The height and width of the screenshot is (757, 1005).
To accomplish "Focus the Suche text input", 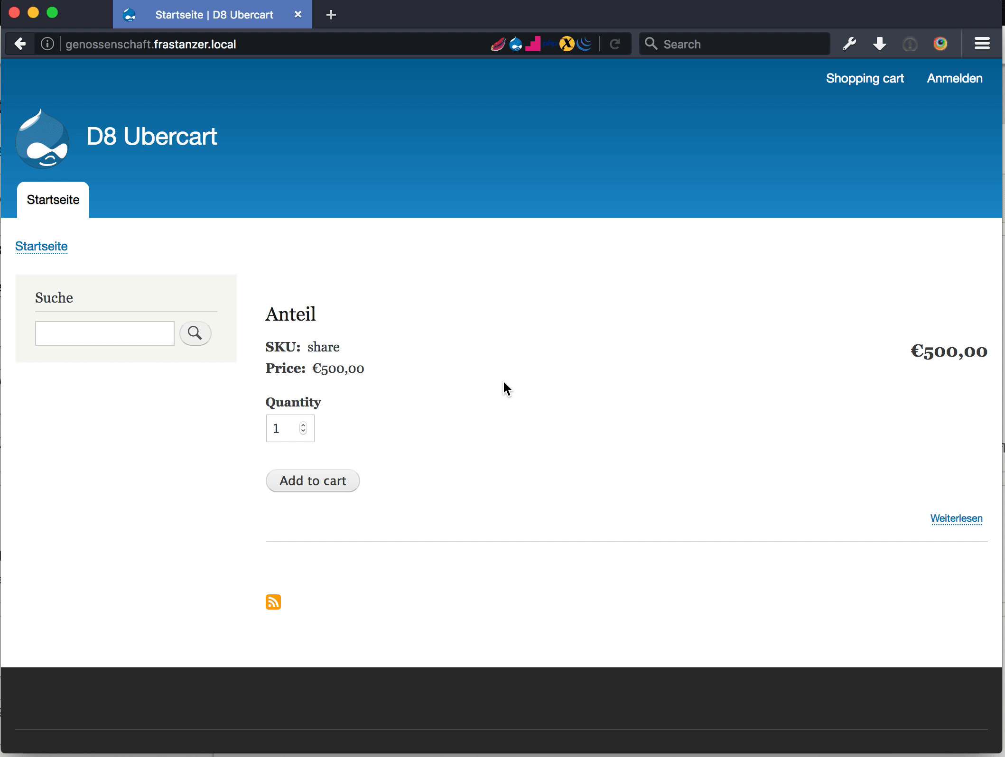I will click(x=105, y=333).
